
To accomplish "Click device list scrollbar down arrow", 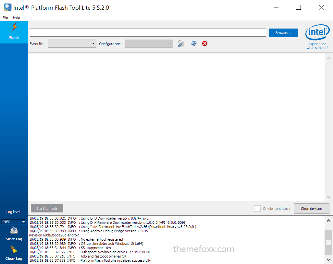I will point(328,197).
